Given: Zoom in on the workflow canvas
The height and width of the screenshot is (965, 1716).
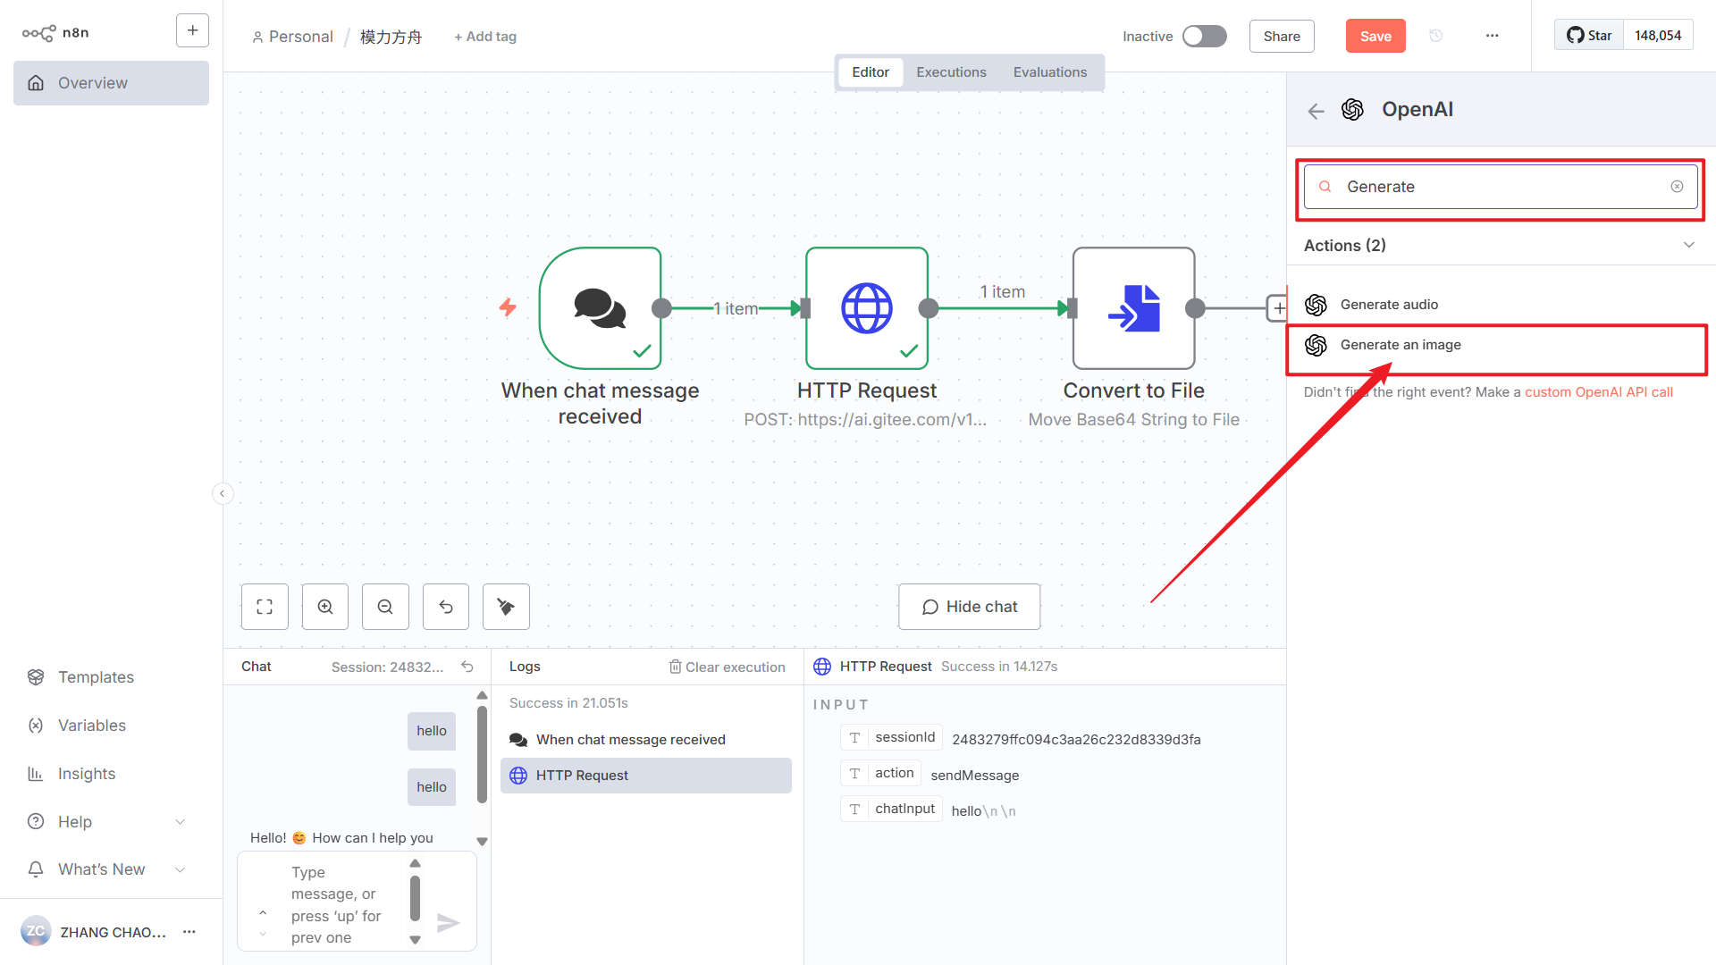Looking at the screenshot, I should 325,607.
